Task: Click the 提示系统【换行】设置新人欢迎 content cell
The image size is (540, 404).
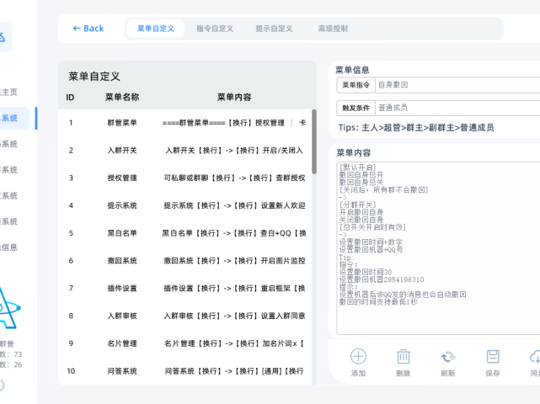Action: (234, 205)
